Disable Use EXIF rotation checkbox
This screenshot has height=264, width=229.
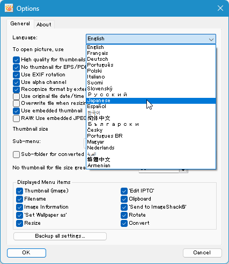pyautogui.click(x=16, y=75)
